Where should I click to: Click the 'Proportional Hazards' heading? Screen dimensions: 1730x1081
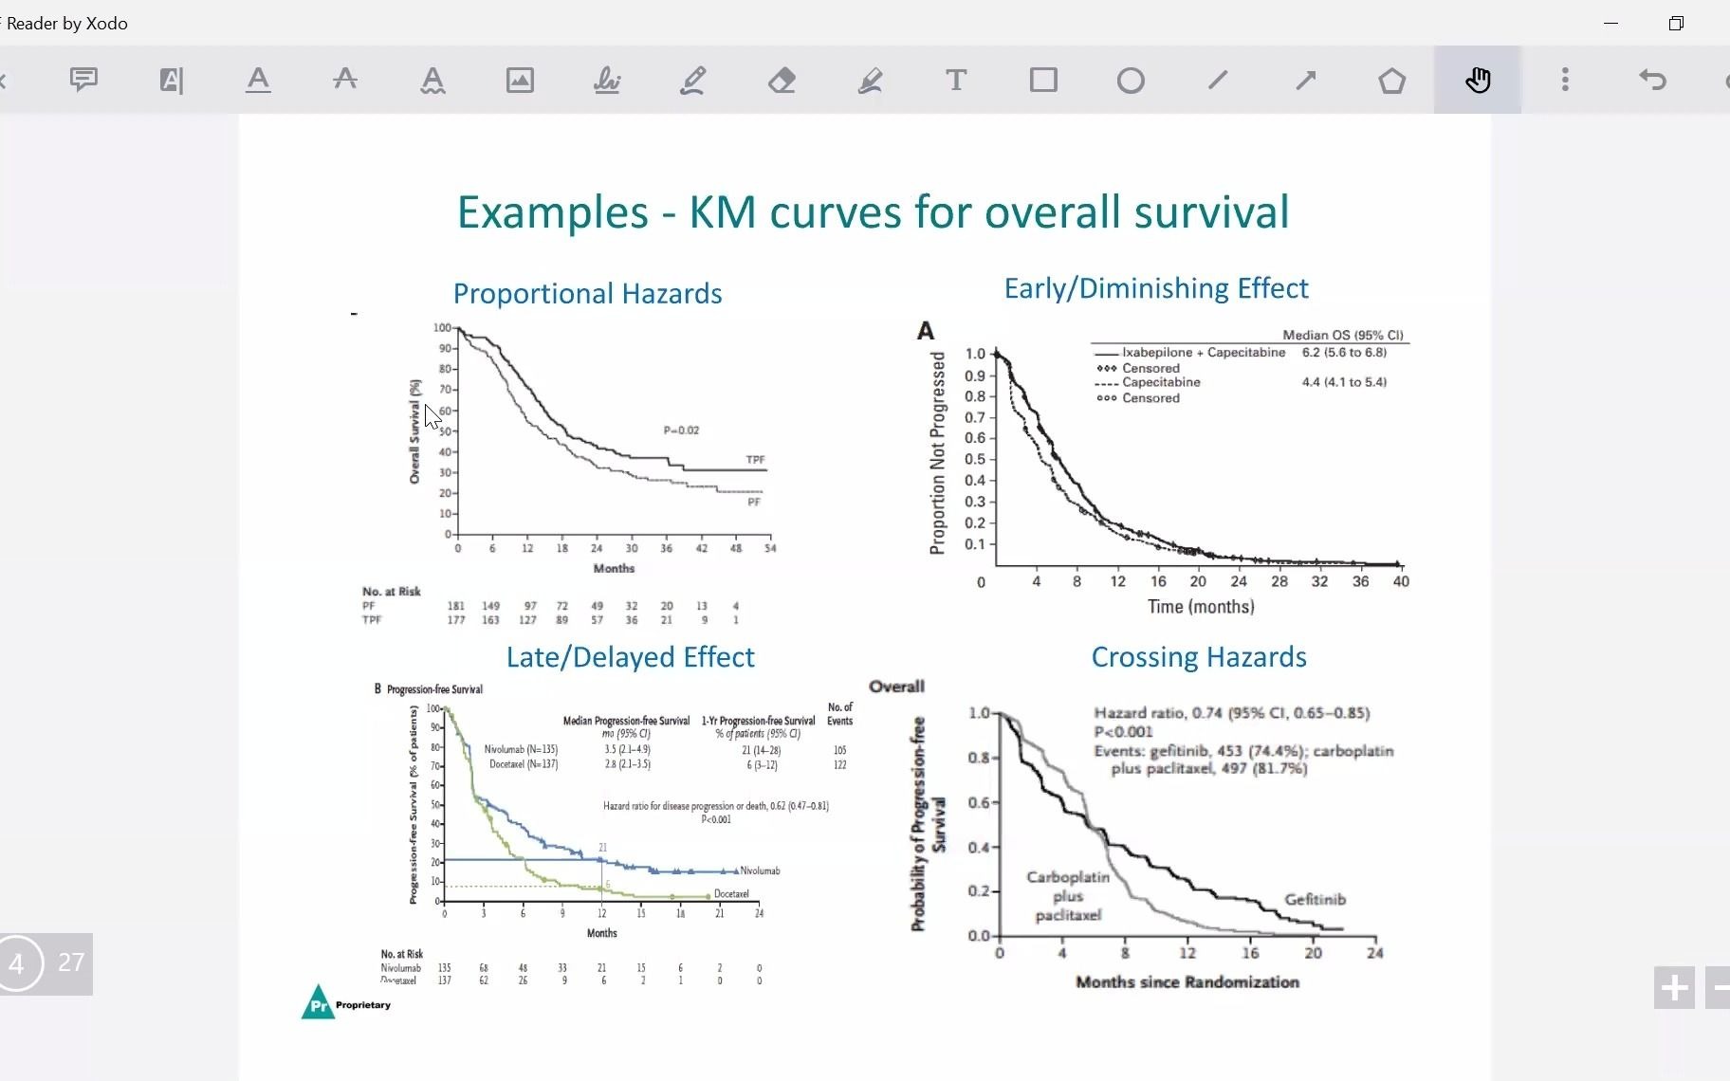coord(587,293)
